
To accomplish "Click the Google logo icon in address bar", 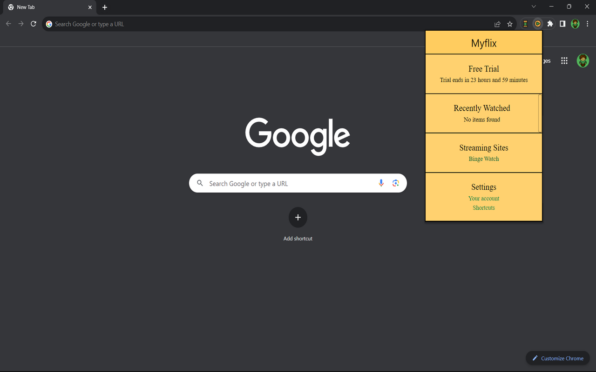I will click(49, 24).
